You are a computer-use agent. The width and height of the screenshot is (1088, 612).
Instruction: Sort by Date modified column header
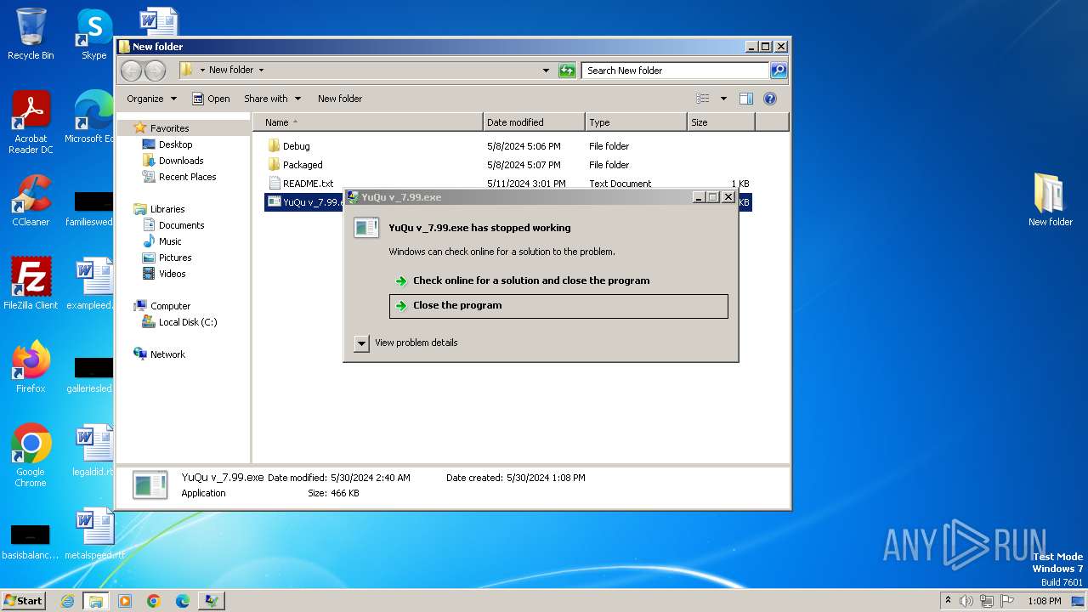pos(534,122)
